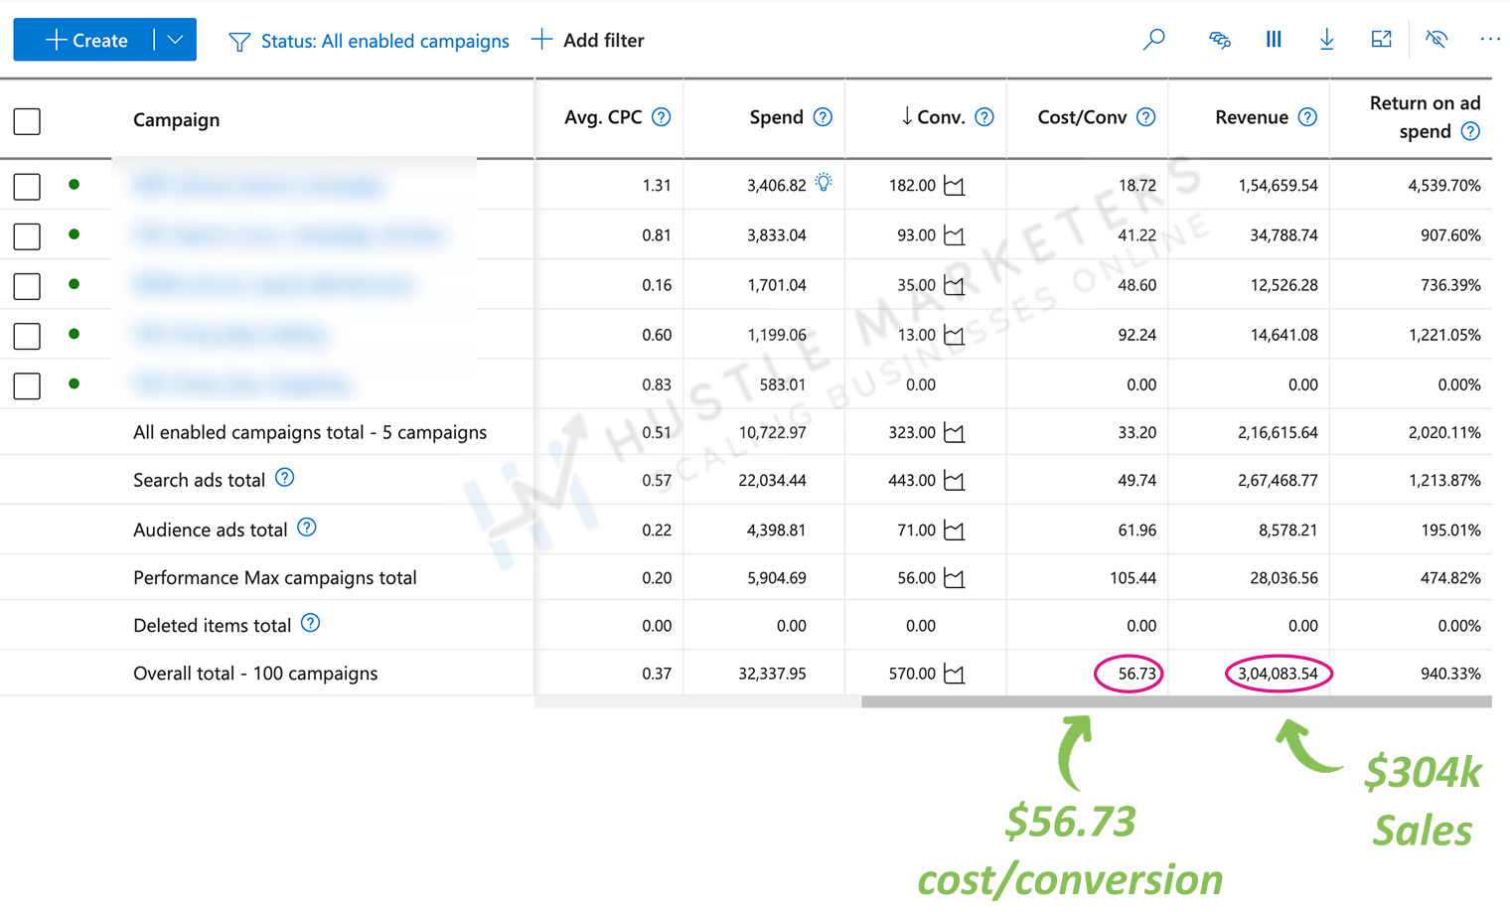Click help icon beside Audience ads total
The image size is (1510, 912).
coord(307,528)
